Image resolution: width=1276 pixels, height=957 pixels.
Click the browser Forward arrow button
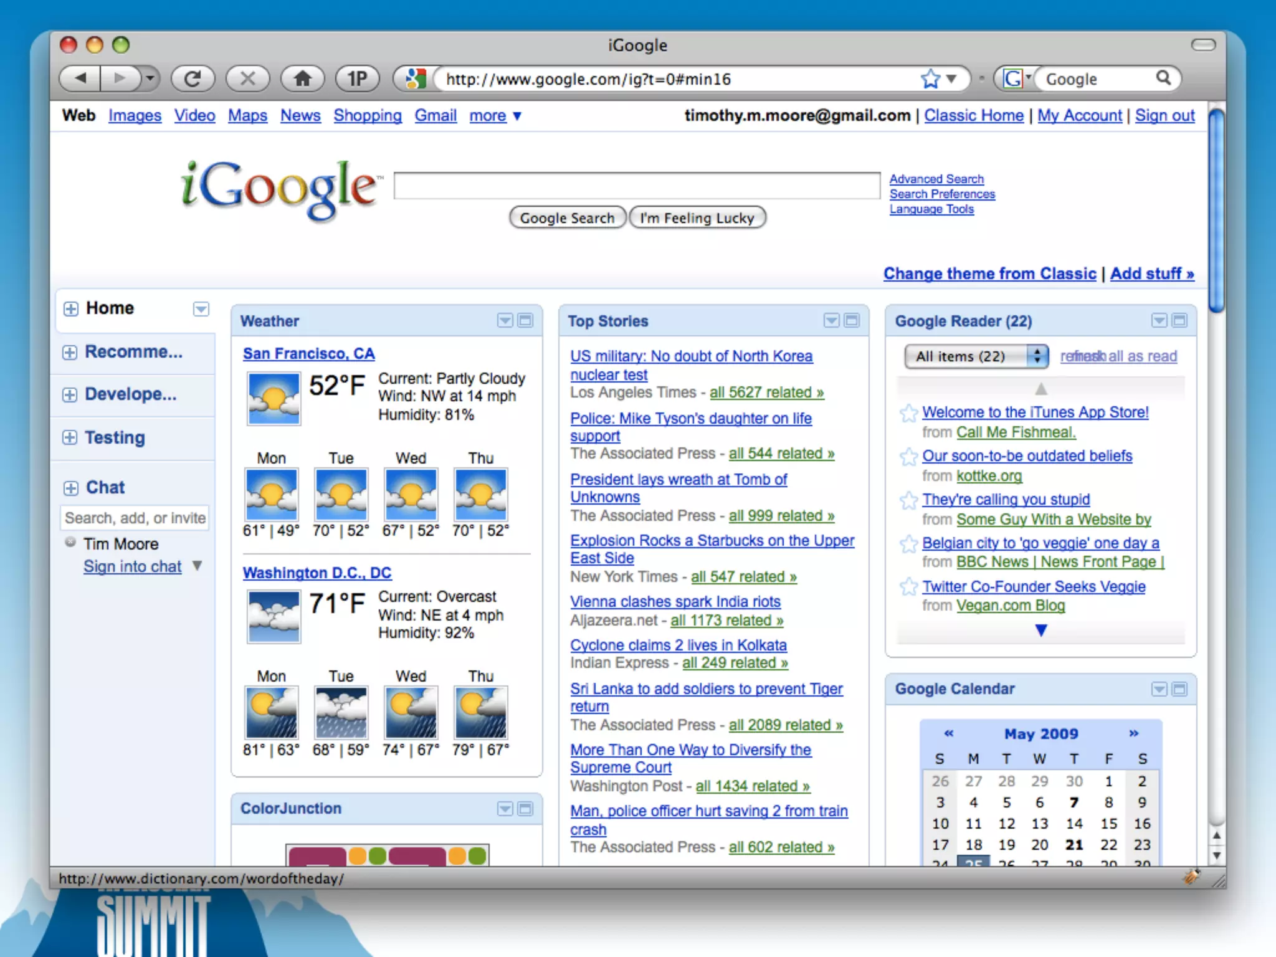[x=119, y=79]
